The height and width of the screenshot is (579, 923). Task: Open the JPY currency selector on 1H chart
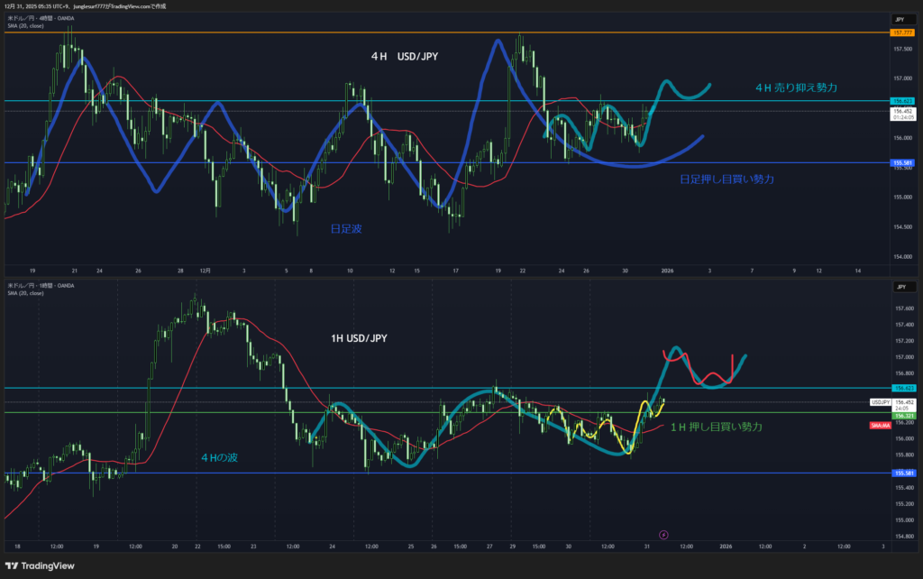click(899, 287)
